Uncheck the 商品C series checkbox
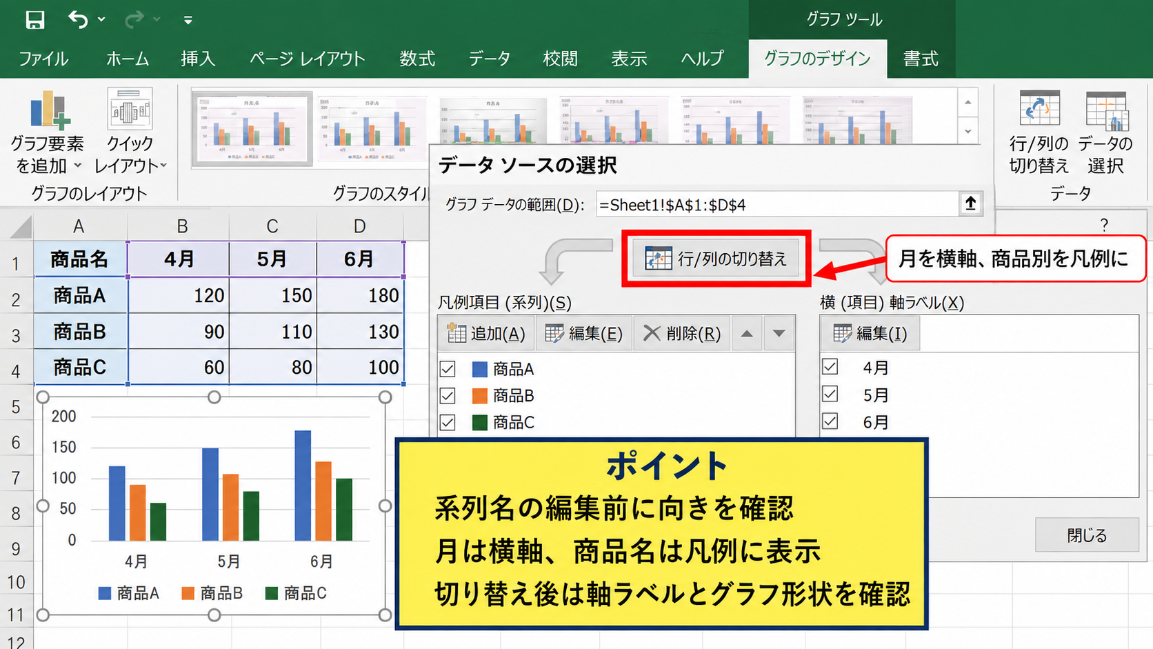1153x649 pixels. pyautogui.click(x=448, y=422)
